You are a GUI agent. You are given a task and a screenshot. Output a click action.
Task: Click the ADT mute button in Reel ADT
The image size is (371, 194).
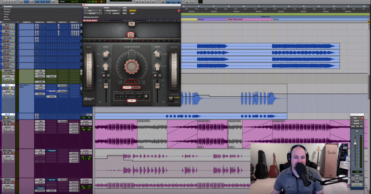pos(155,76)
